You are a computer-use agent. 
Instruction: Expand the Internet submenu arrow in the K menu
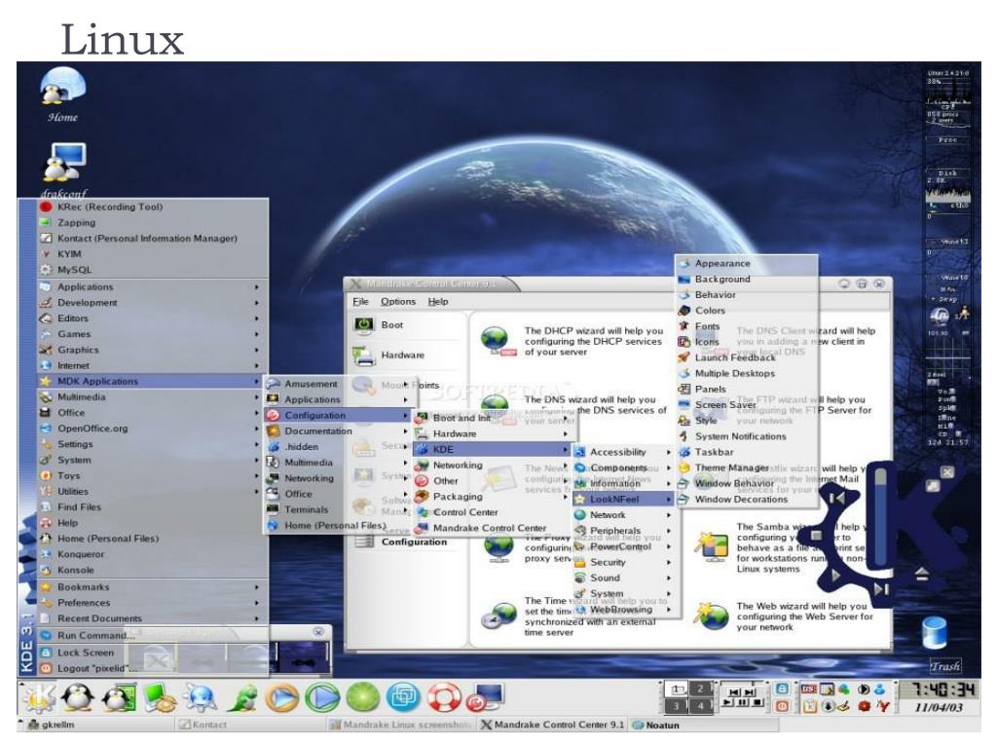click(257, 366)
